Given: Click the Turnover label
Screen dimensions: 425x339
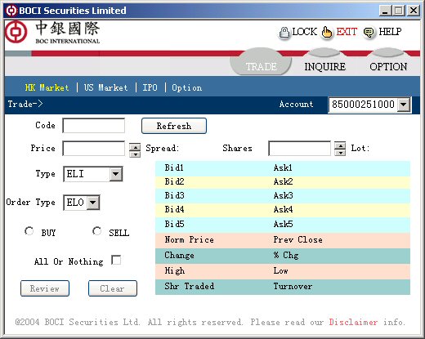Looking at the screenshot, I should tap(293, 286).
